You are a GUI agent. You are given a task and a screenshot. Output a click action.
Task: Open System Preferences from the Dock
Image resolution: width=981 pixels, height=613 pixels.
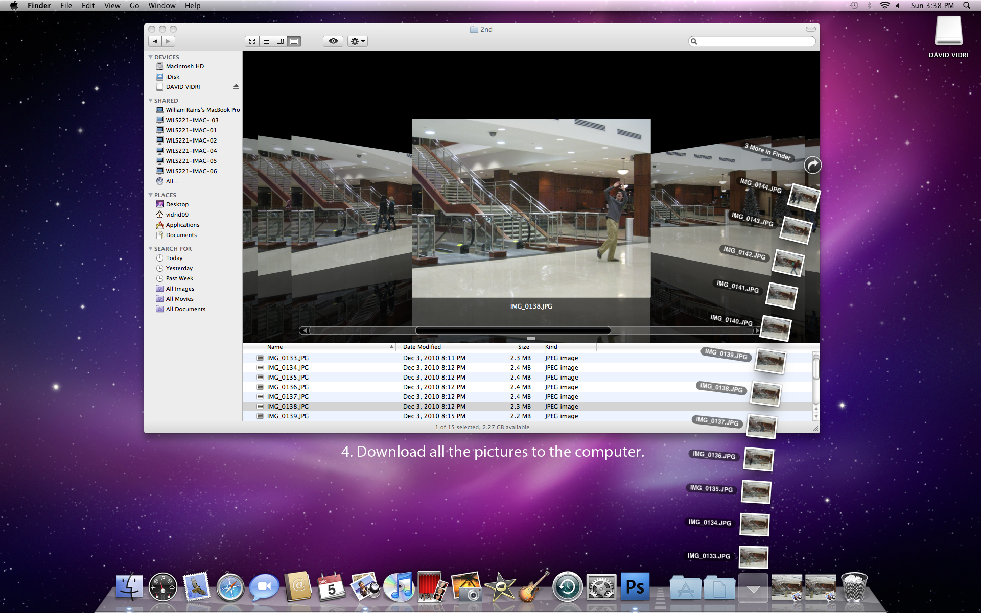tap(601, 587)
